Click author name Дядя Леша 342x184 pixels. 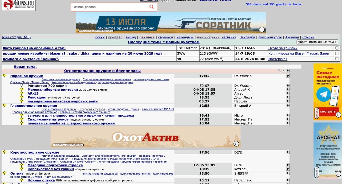[243, 97]
